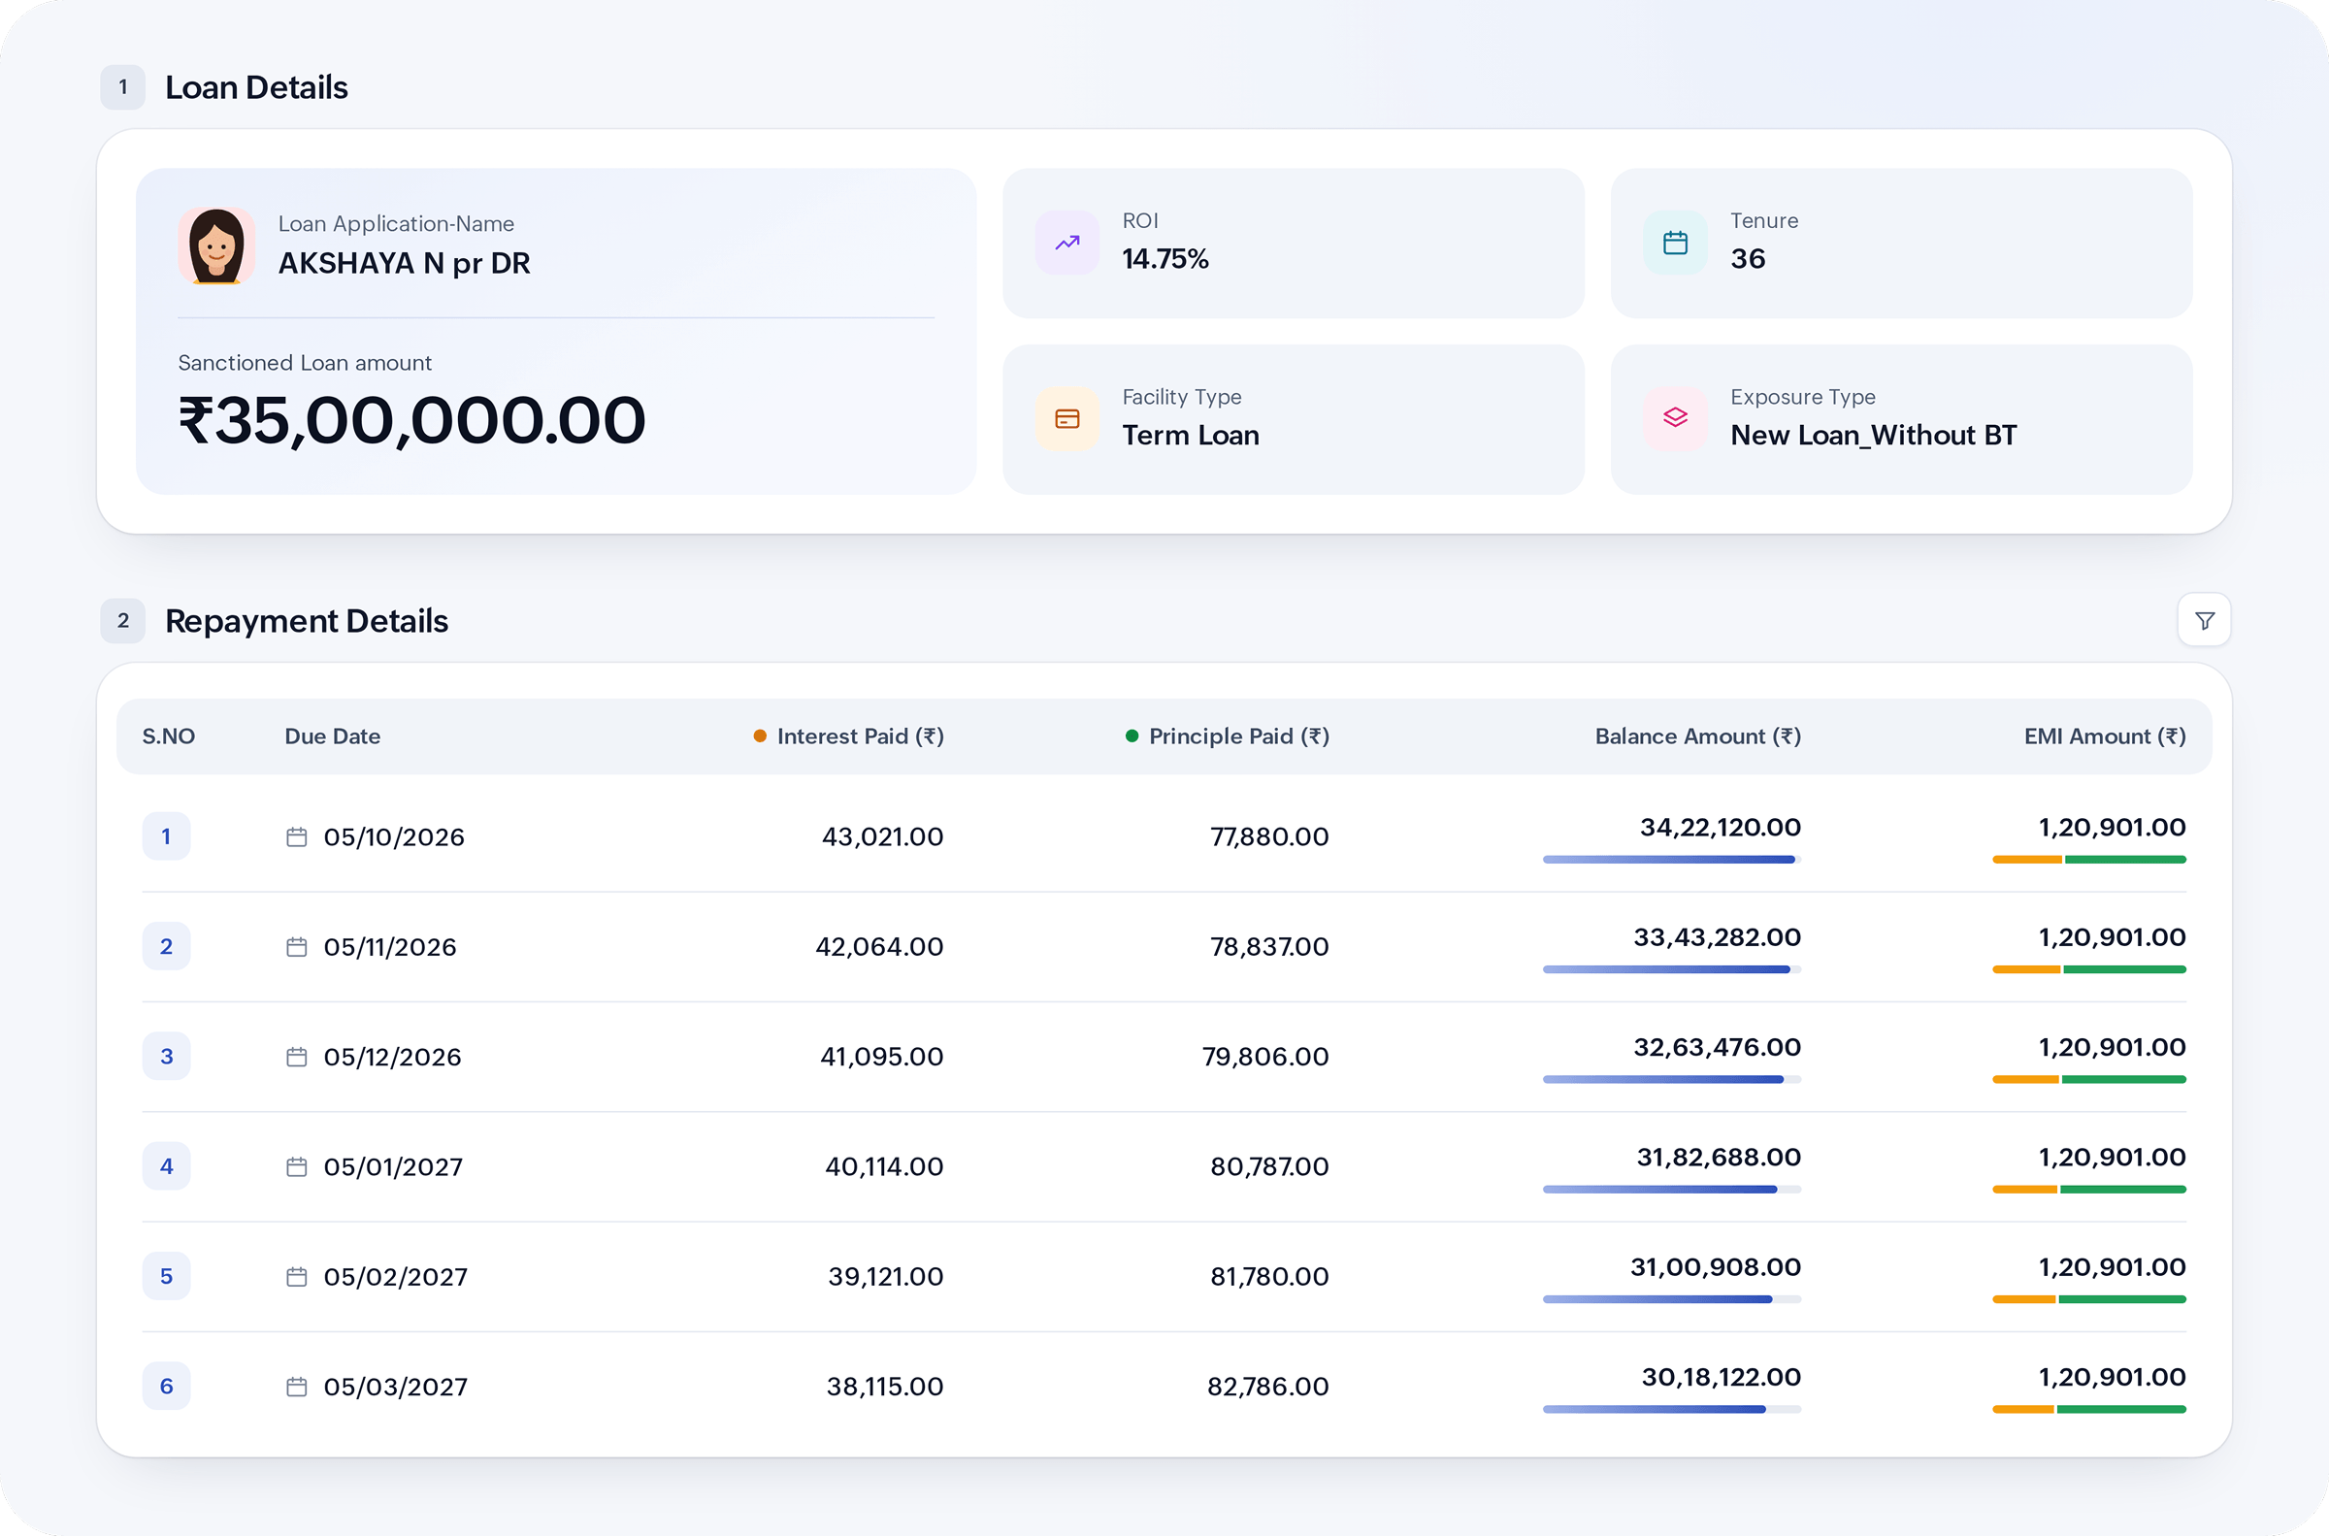Click the sanctioned amount ₹35,00,000.00
This screenshot has height=1537, width=2329.
point(411,420)
